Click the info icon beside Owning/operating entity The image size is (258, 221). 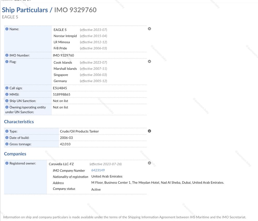[x=7, y=107]
